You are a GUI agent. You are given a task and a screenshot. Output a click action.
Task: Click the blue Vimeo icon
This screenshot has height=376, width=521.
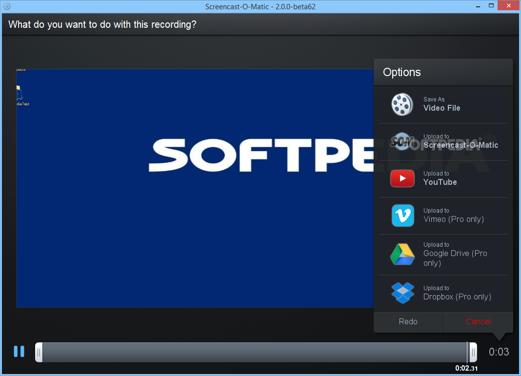[403, 216]
